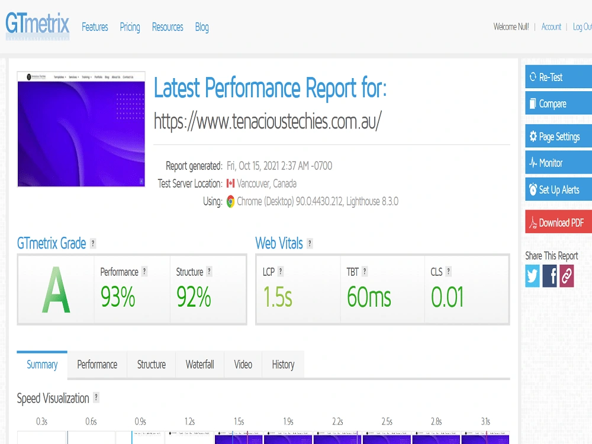
Task: Click the Chrome browser icon
Action: point(231,202)
